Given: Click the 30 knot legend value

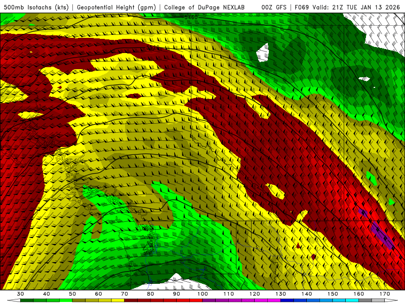Looking at the screenshot, I should click(x=20, y=294).
